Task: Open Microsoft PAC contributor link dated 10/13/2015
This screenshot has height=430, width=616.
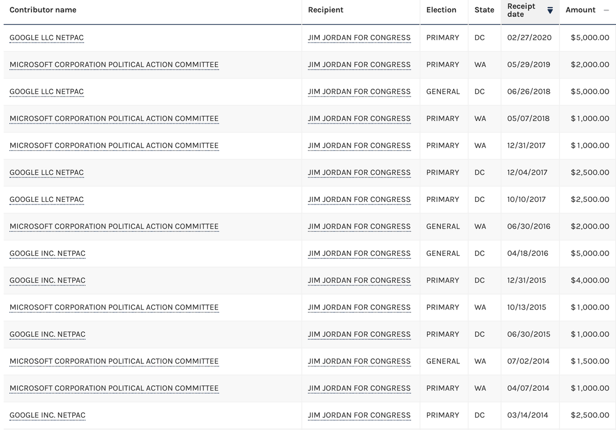Action: click(114, 308)
